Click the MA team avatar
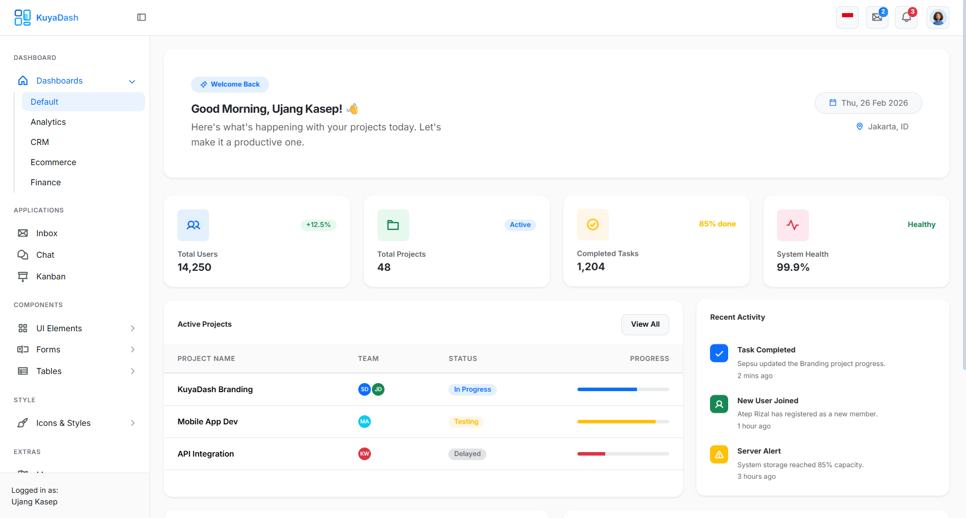Image resolution: width=966 pixels, height=518 pixels. tap(364, 421)
